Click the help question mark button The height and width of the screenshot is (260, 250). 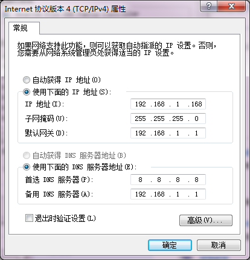click(209, 6)
